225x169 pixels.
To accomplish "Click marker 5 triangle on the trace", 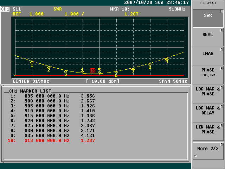I will coord(99,73).
